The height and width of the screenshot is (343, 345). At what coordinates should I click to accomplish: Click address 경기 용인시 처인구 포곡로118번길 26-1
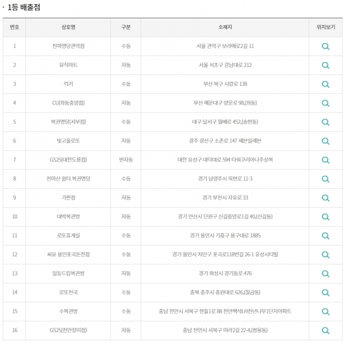[213, 254]
